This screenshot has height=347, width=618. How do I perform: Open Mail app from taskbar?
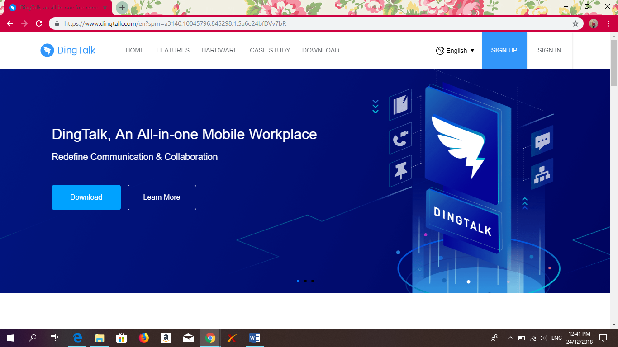click(188, 338)
